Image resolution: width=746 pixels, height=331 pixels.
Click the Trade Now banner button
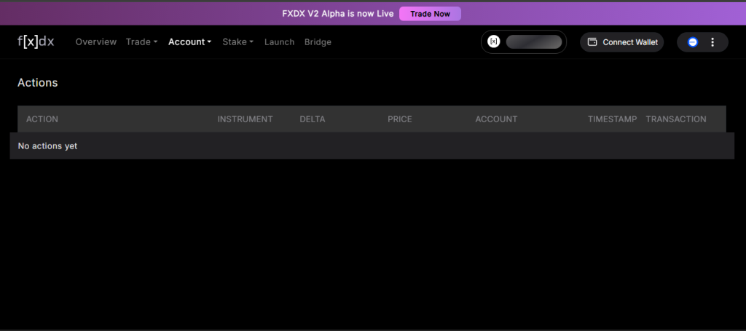[x=430, y=14]
